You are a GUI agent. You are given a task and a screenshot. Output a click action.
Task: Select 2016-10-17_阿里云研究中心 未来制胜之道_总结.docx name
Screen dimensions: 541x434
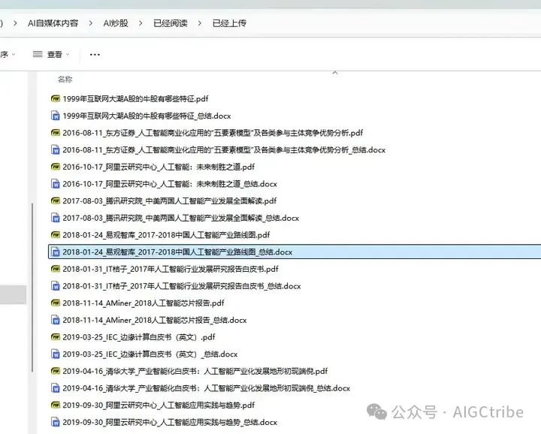tap(170, 184)
